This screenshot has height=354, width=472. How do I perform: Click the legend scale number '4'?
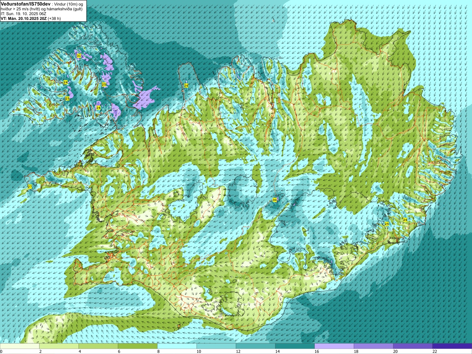[80, 351]
